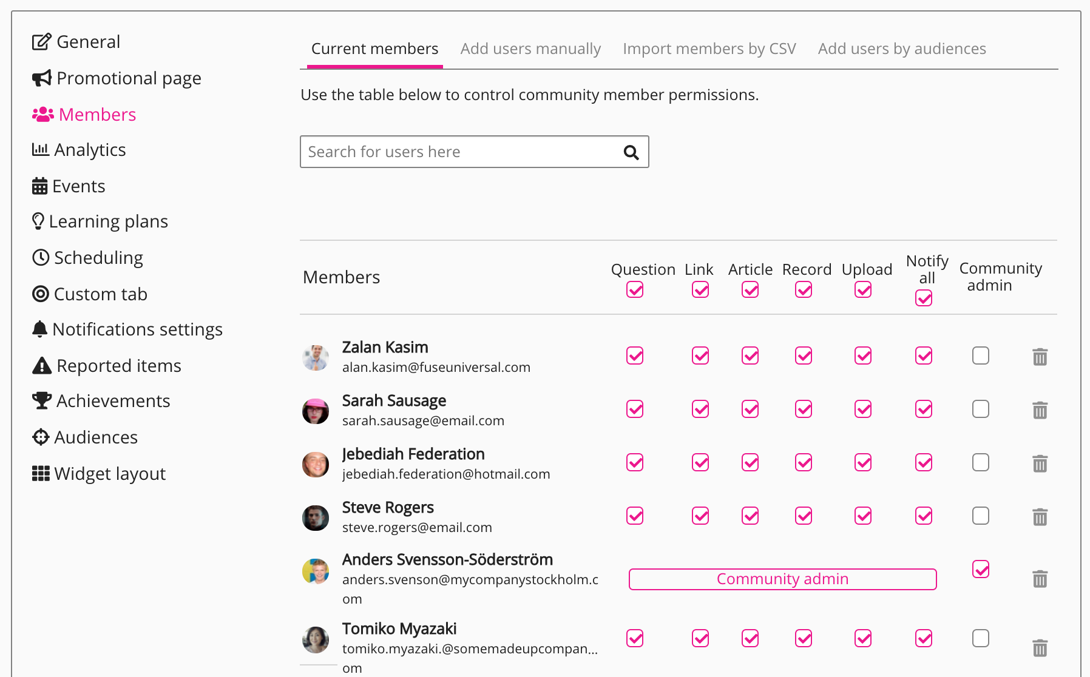Switch to Add users manually tab
The height and width of the screenshot is (677, 1090).
530,49
